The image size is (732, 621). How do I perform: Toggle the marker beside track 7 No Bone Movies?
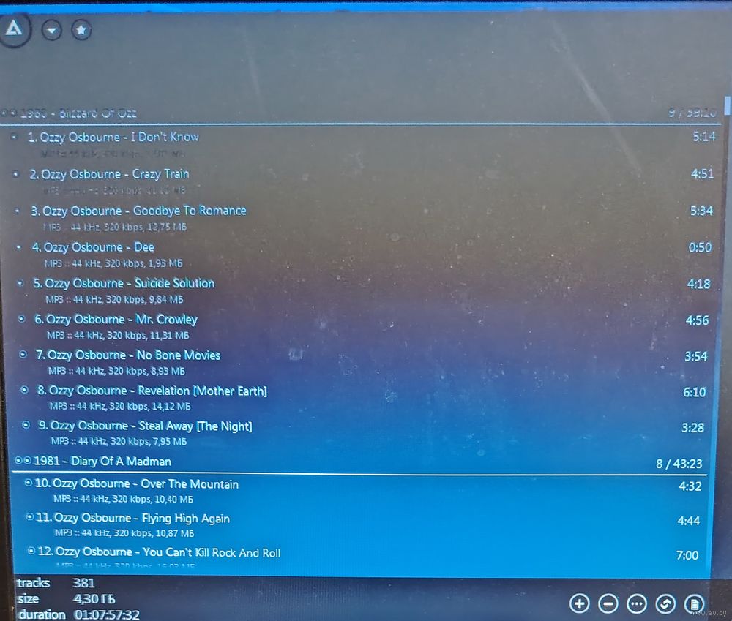23,355
